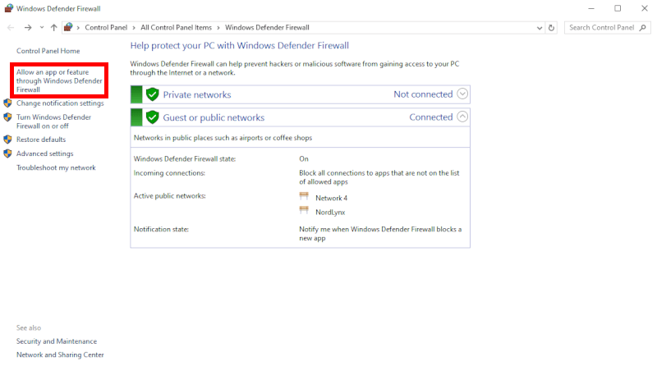Viewport: 657px width, 366px height.
Task: Click Guest or public networks heading
Action: [214, 117]
